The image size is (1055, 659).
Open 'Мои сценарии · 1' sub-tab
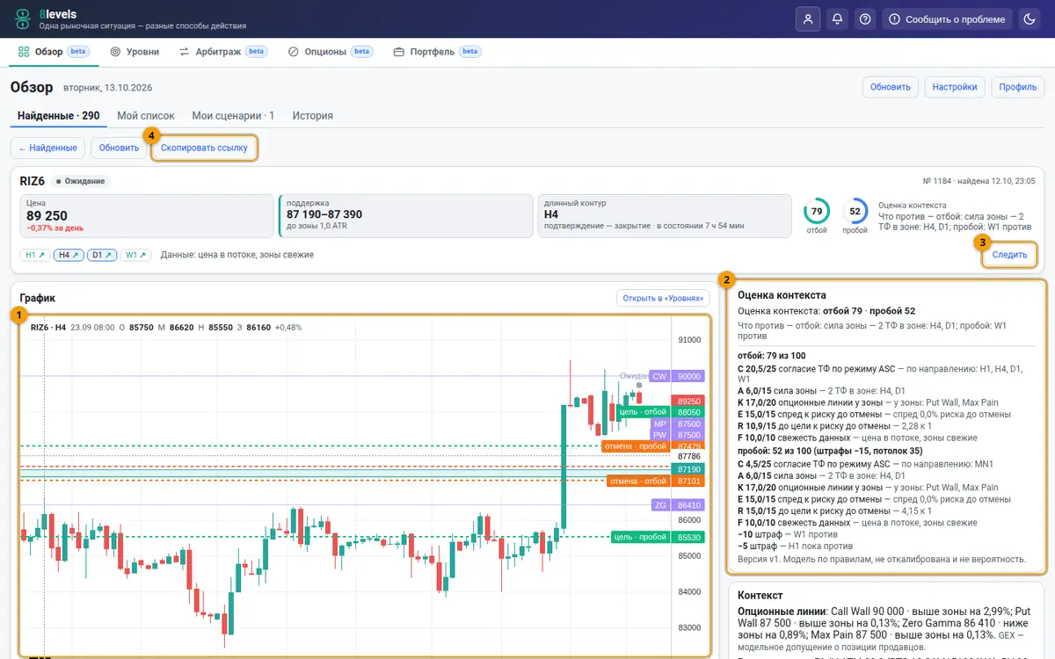pyautogui.click(x=233, y=116)
